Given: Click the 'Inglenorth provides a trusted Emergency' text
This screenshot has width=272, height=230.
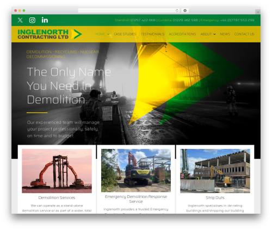Looking at the screenshot, I should tap(136, 209).
